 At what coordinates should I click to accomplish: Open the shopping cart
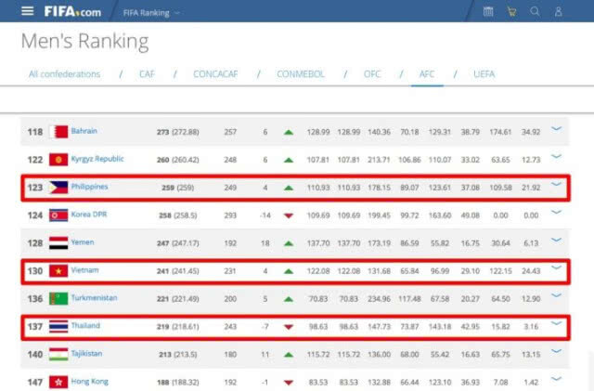pos(511,12)
